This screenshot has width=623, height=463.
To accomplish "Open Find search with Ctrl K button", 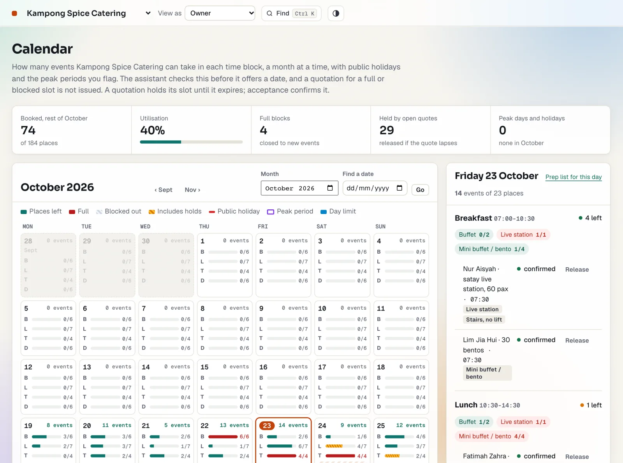I will coord(291,13).
